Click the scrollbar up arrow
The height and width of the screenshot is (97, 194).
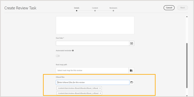click(x=187, y=17)
